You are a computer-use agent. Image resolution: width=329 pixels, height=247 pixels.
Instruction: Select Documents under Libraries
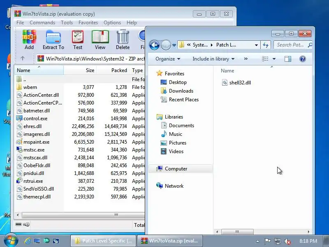coord(181,126)
